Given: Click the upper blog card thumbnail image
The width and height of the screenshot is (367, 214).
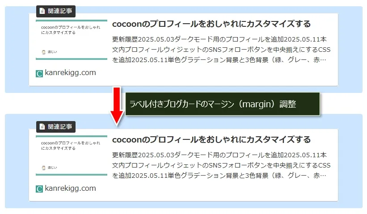Looking at the screenshot, I should 72,40.
